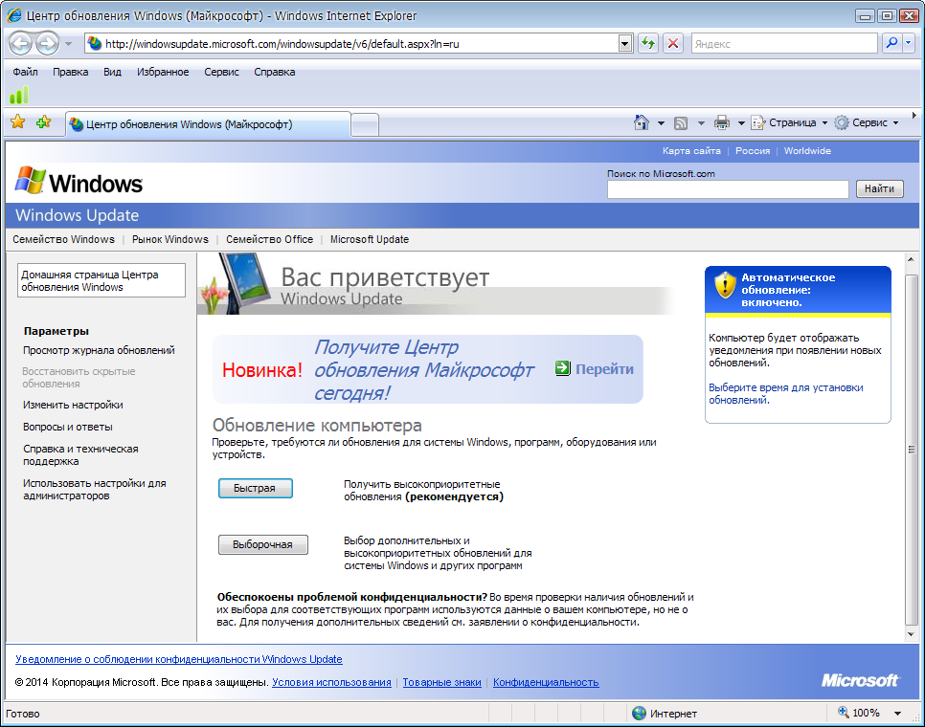Click the Найти search button
The height and width of the screenshot is (727, 925).
880,188
